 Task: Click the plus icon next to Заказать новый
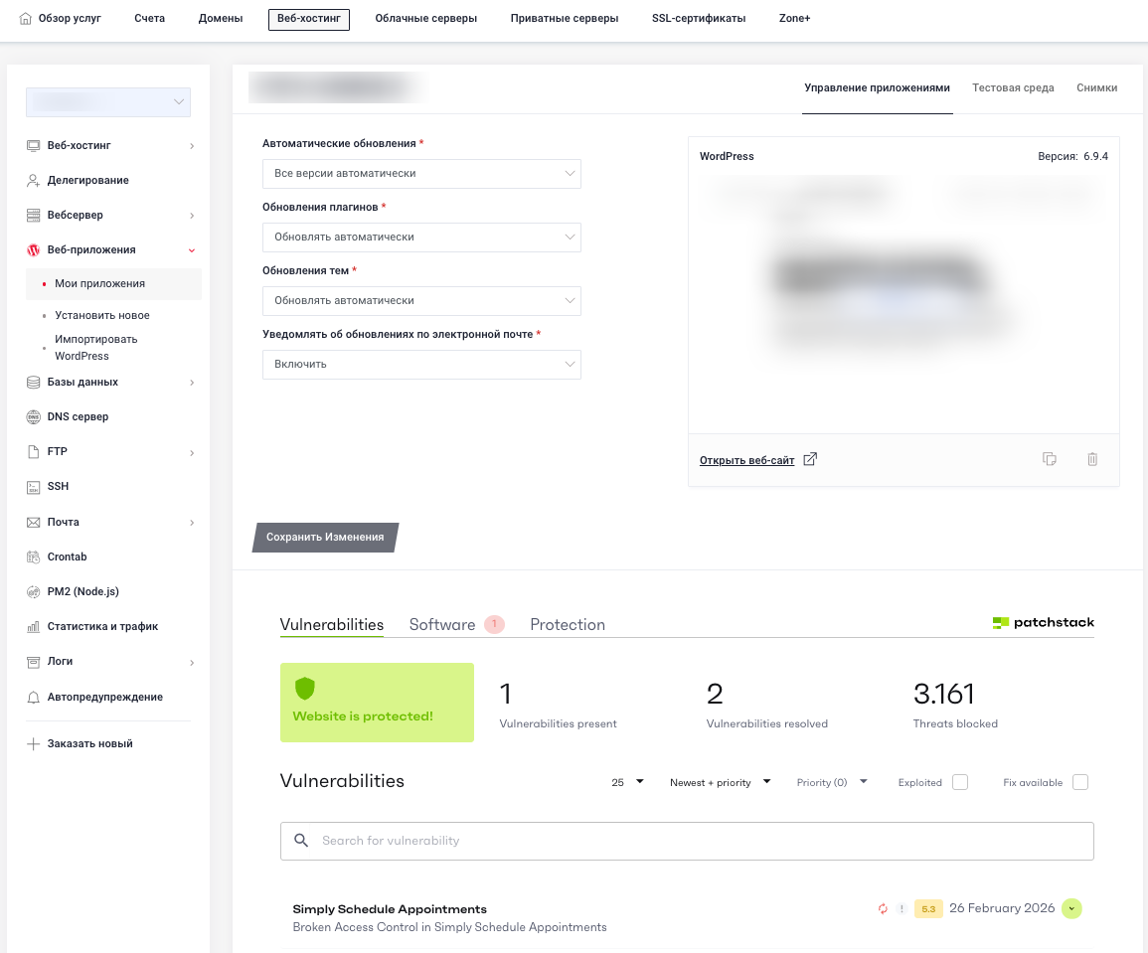coord(33,744)
